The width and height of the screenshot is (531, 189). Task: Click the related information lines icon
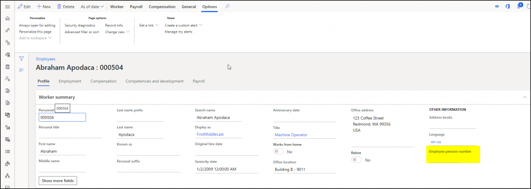click(x=21, y=70)
